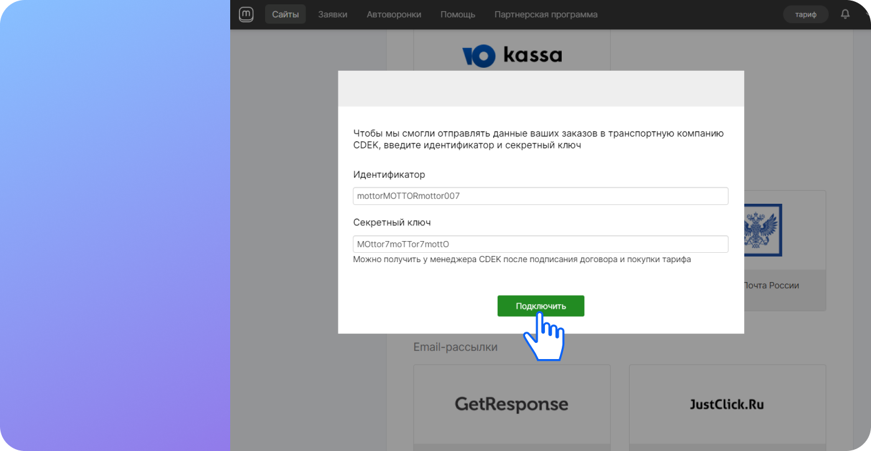
Task: Open Партнерская программа page
Action: (546, 14)
